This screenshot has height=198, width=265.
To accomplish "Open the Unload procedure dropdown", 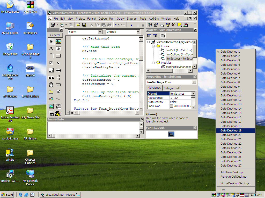I will [138, 32].
